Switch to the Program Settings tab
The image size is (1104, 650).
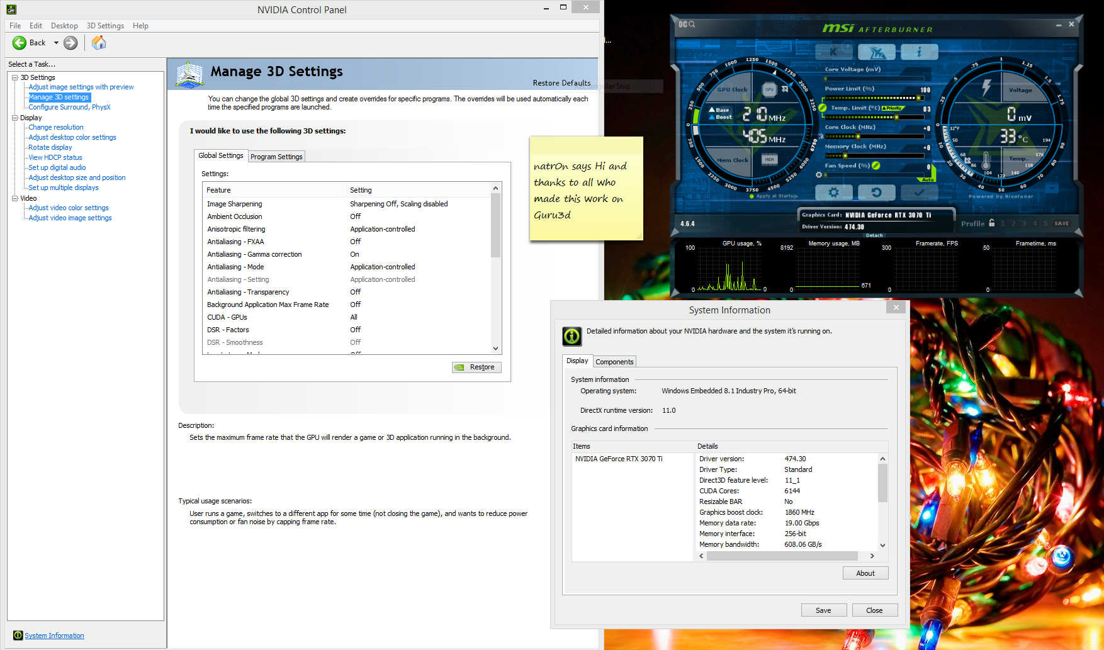pyautogui.click(x=276, y=157)
